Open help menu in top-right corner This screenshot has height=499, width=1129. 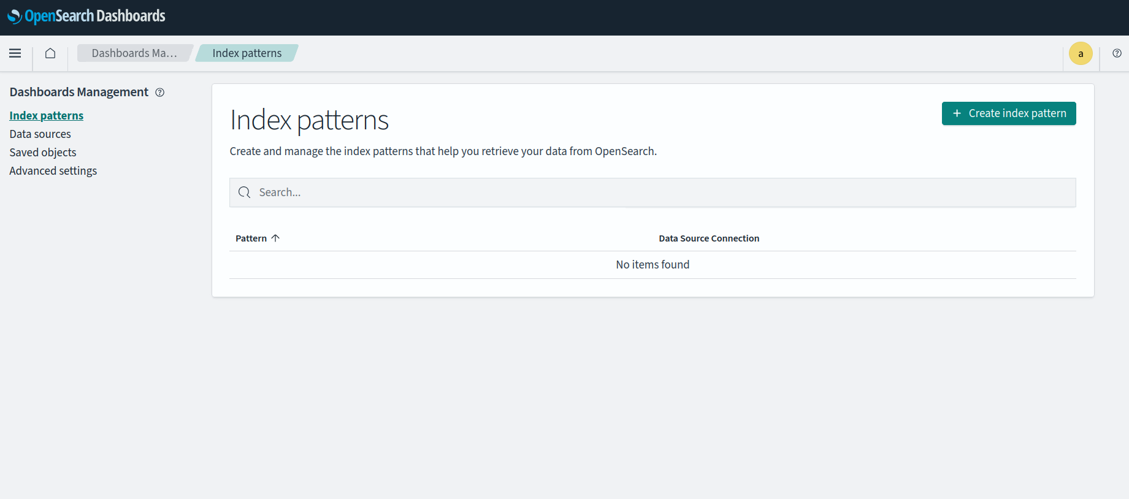[1117, 53]
